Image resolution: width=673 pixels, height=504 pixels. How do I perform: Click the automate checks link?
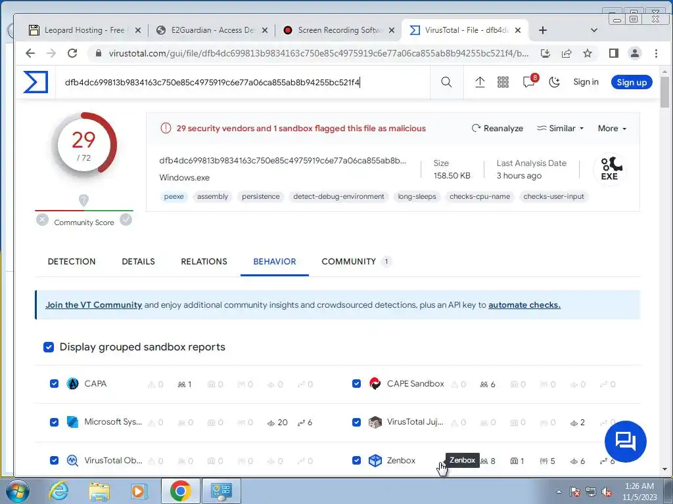tap(524, 304)
